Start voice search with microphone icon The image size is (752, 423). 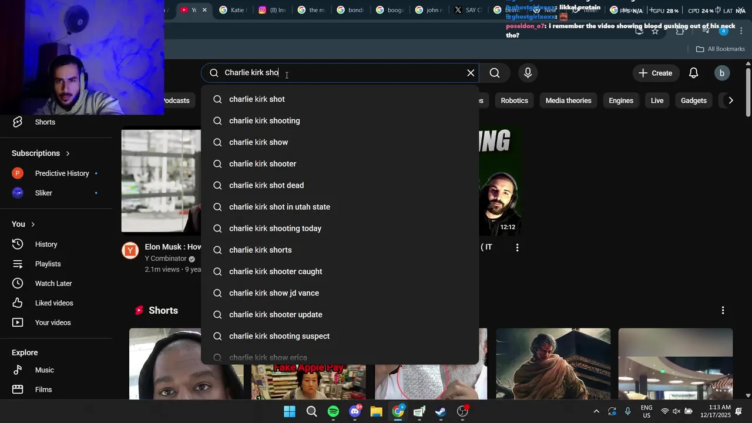pyautogui.click(x=528, y=73)
